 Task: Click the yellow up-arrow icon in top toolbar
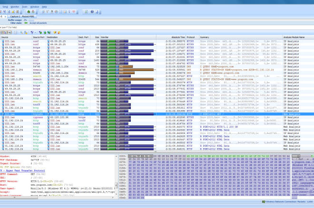pyautogui.click(x=13, y=12)
